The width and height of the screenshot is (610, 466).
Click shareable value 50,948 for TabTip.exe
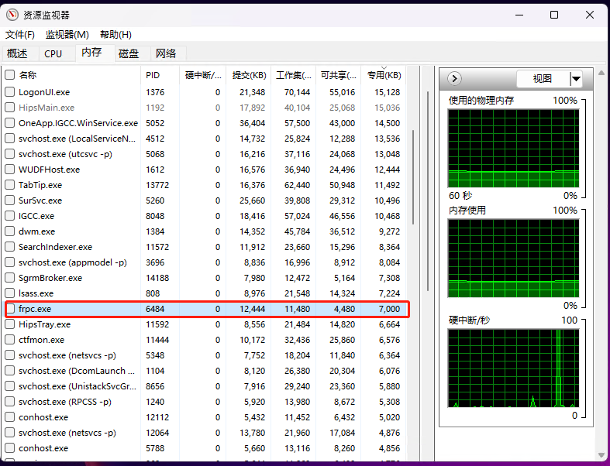pos(343,185)
